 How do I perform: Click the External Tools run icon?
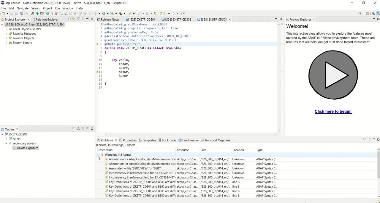tap(120, 13)
